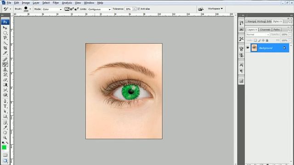Viewport: 294px width, 165px height.
Task: Switch to the Paths tab
Action: pos(277,29)
